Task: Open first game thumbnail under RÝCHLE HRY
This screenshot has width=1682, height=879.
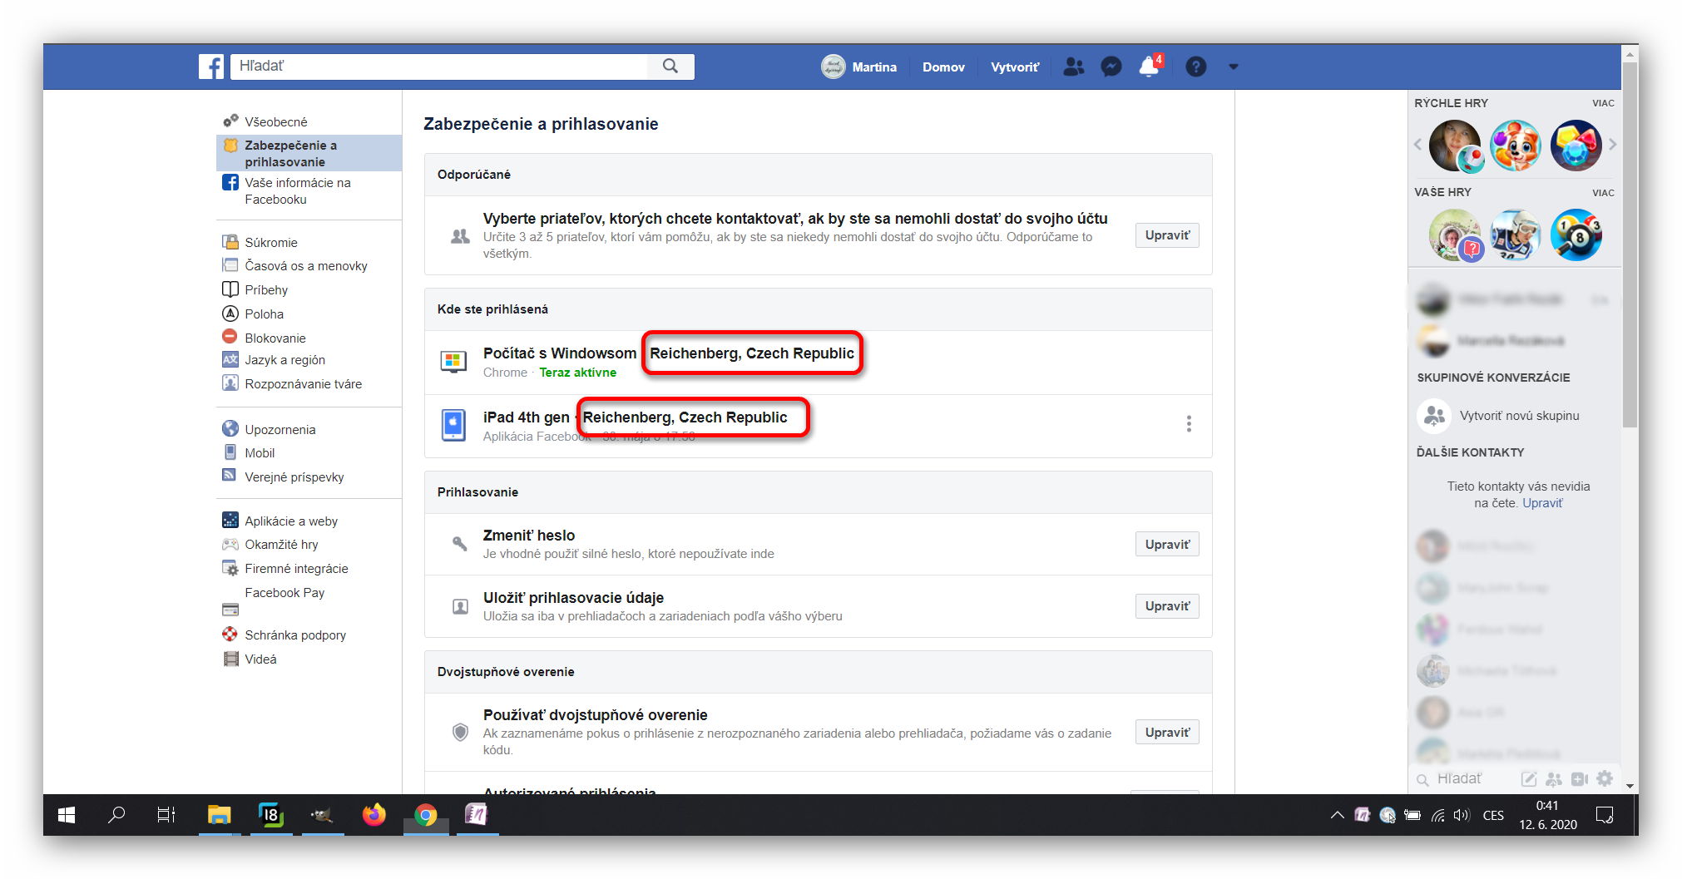Action: pyautogui.click(x=1455, y=146)
